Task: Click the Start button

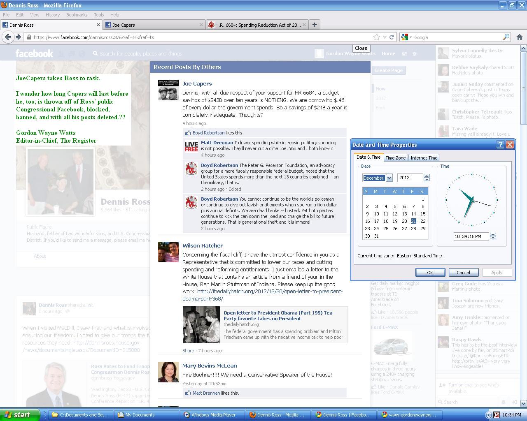Action: [20, 415]
